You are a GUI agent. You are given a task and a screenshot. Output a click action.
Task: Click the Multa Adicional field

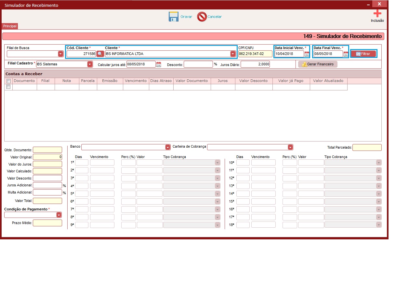[47, 193]
